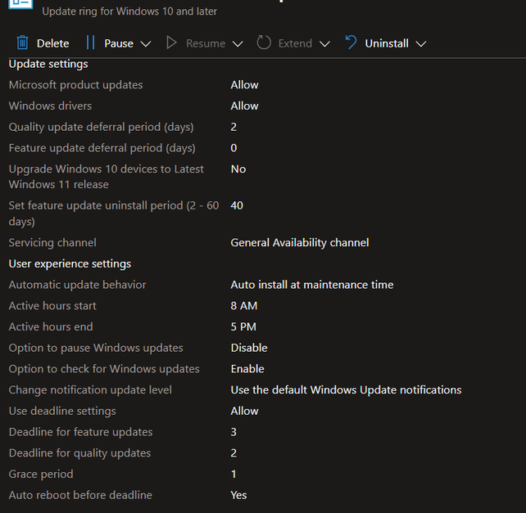Viewport: 526px width, 513px height.
Task: Click the Delete trash can icon
Action: point(22,43)
